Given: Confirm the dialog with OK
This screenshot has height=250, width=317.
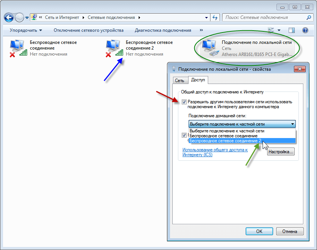Looking at the screenshot, I should click(x=259, y=231).
